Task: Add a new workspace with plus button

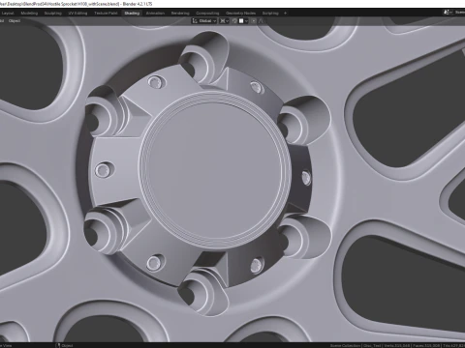Action: point(285,14)
